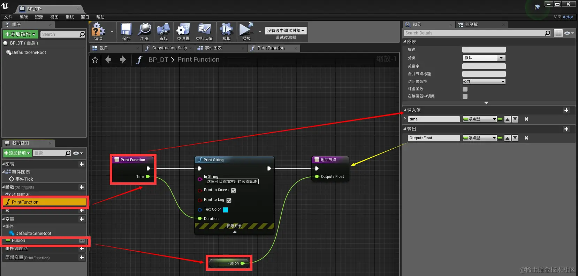This screenshot has width=578, height=276.
Task: Move OutputsFloat output up
Action: [508, 138]
